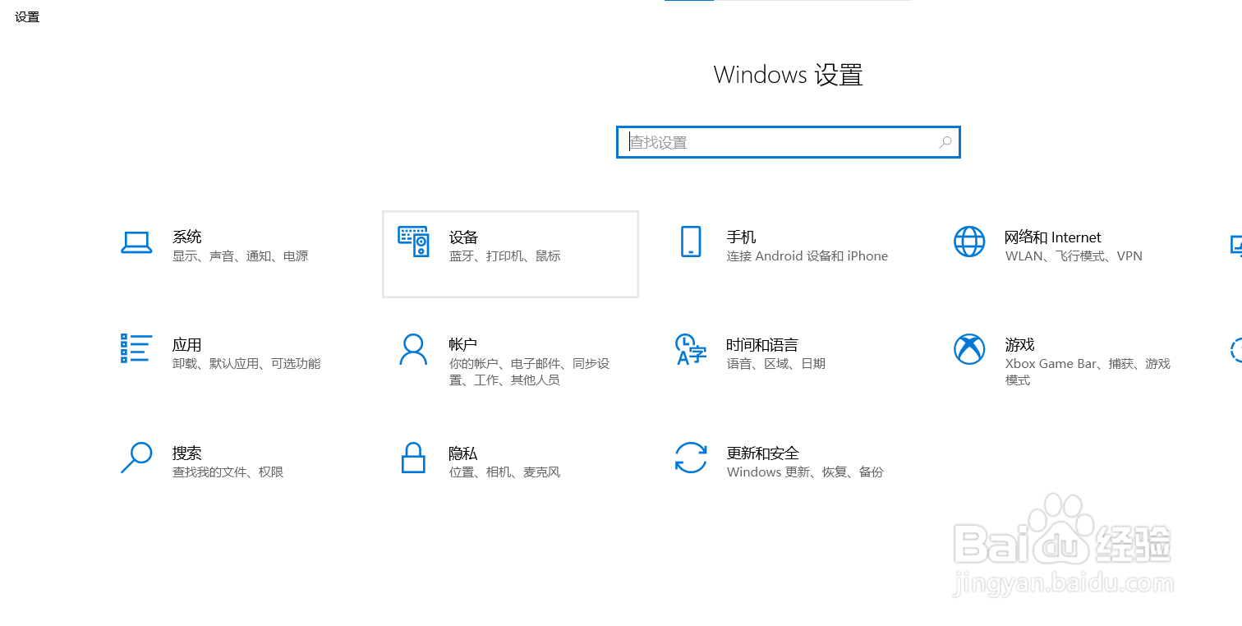Screen dimensions: 1242x626
Task: Click the text 卸载、默认应用、可选功能
Action: click(246, 364)
